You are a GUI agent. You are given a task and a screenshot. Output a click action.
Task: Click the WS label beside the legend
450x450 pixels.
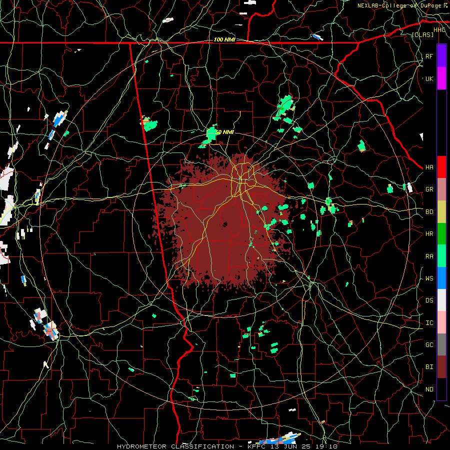429,278
